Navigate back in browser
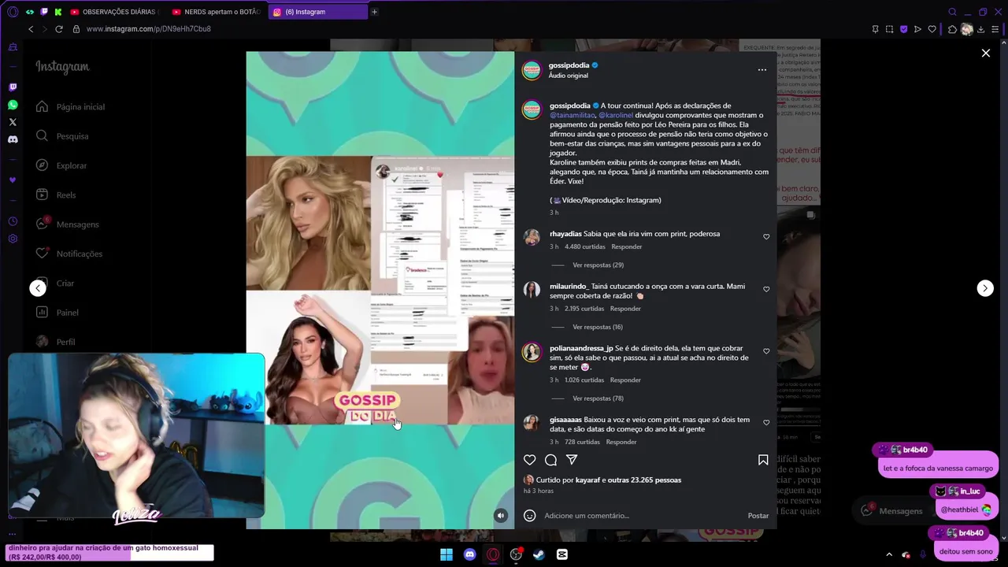The width and height of the screenshot is (1008, 567). point(31,29)
